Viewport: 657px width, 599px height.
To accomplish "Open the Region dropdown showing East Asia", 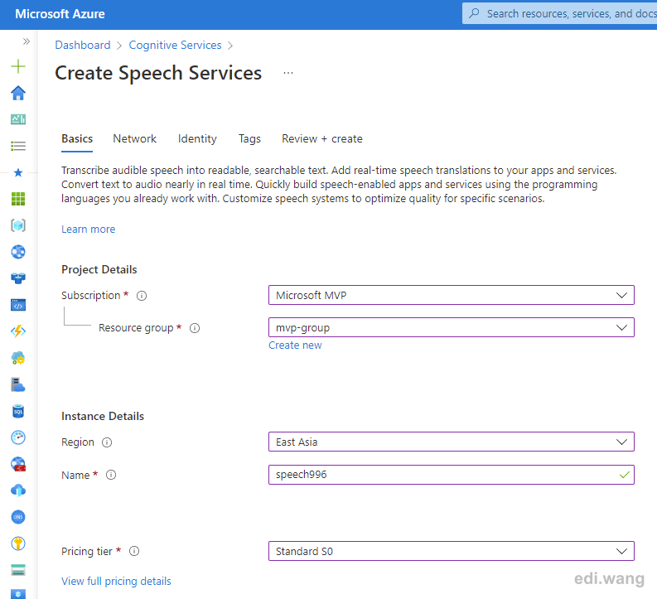I will click(x=452, y=442).
